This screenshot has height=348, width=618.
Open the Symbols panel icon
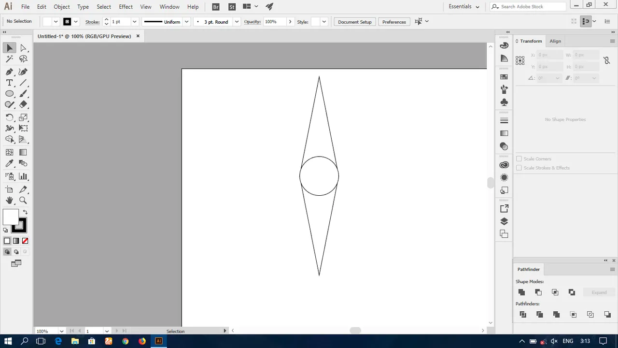tap(504, 102)
